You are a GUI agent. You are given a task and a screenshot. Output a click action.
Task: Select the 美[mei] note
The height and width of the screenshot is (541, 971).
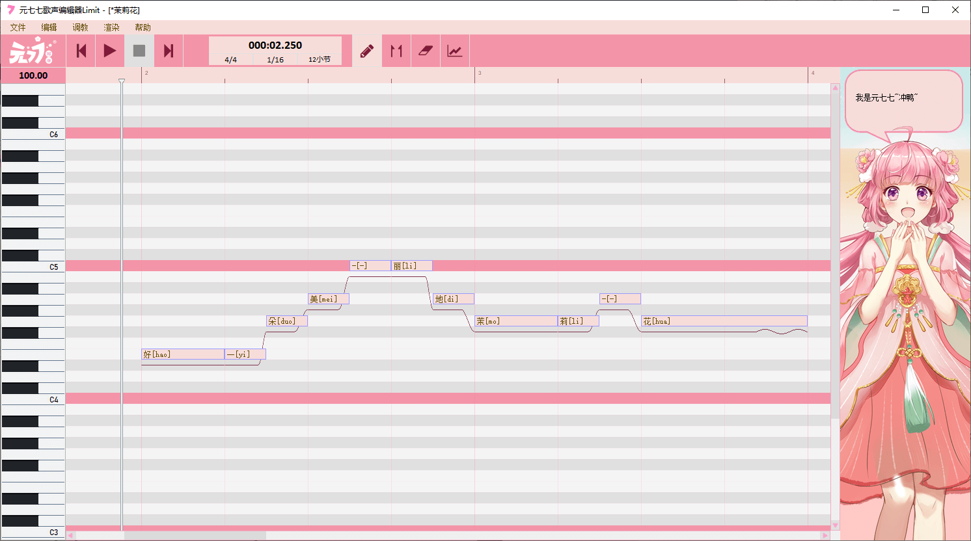pyautogui.click(x=329, y=299)
